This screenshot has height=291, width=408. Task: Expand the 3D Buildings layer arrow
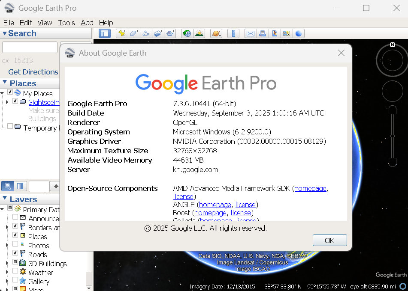click(7, 263)
